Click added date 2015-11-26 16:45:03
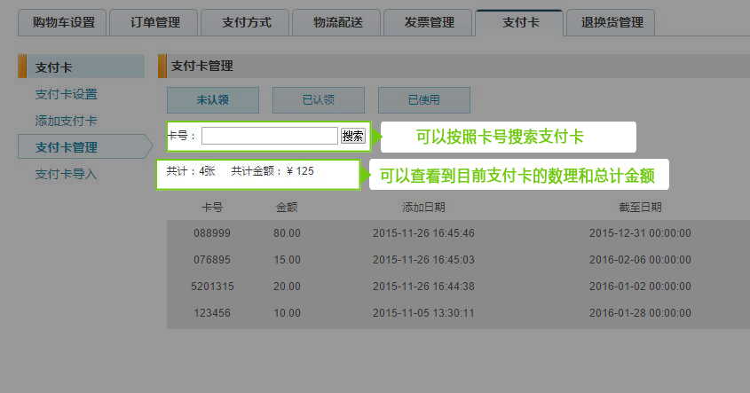 coord(423,260)
